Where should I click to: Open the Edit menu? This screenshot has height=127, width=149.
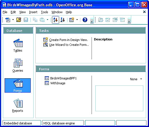point(13,12)
